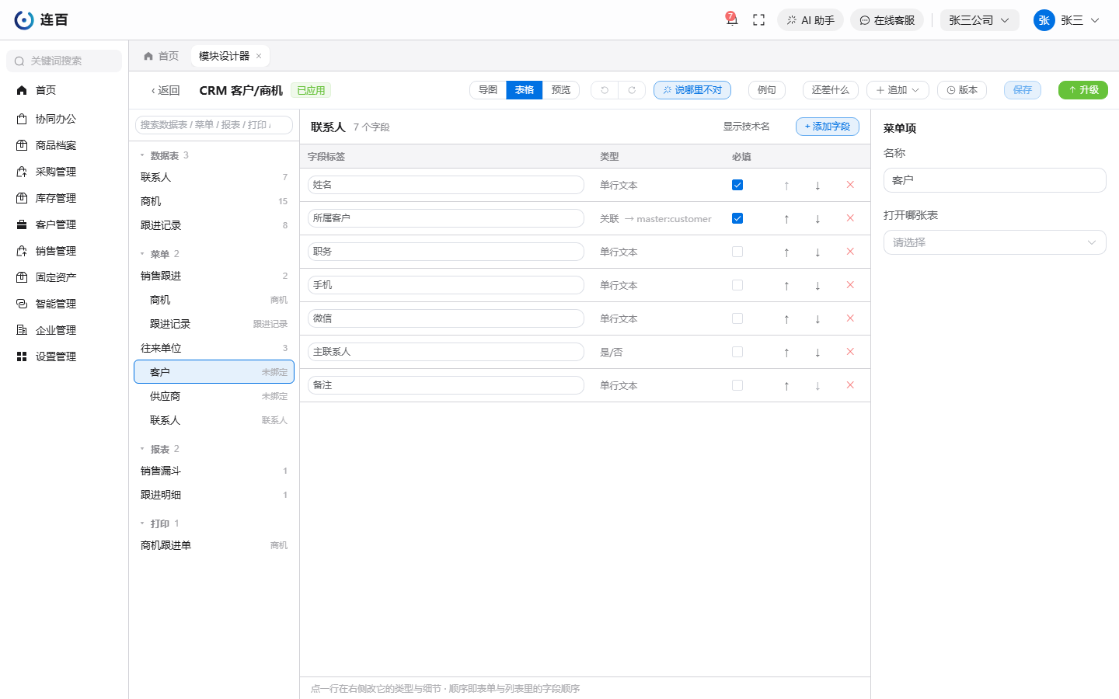Uncheck required for 姓名 field
Screen dimensions: 1119x699
[x=737, y=185]
